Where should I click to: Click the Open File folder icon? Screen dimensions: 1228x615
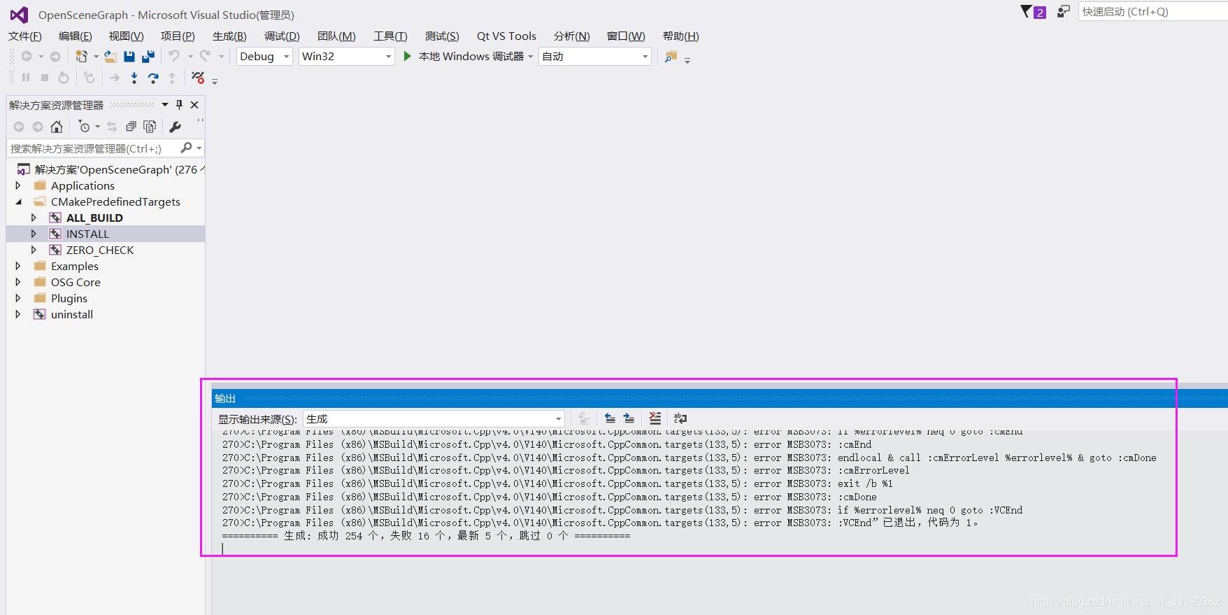[x=110, y=57]
